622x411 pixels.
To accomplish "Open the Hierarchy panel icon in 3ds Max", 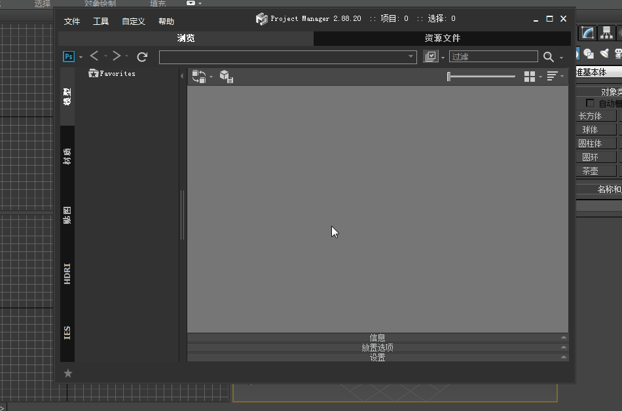I will point(607,33).
